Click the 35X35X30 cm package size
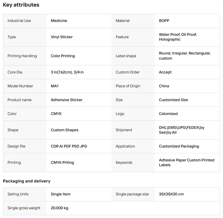 coord(171,194)
